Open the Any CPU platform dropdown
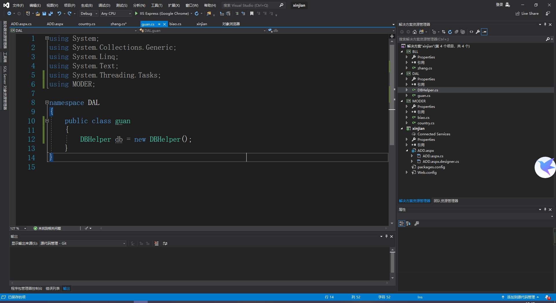Screen dimensions: 556x303 (x=116, y=14)
